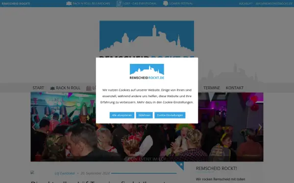The image size is (294, 183).
Task: Open the TERMINE menu item
Action: [x=212, y=88]
